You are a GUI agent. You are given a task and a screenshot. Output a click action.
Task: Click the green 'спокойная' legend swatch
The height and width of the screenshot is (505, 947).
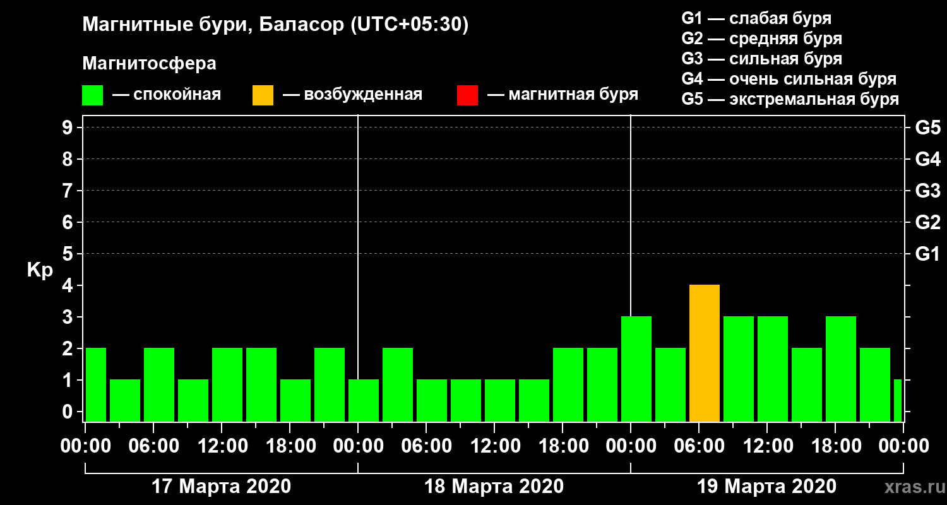(x=92, y=95)
